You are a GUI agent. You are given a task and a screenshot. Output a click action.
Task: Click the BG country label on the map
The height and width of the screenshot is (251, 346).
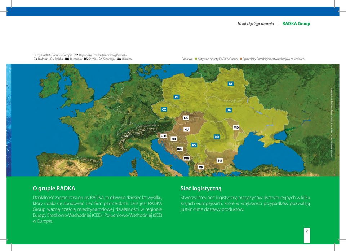click(x=219, y=161)
